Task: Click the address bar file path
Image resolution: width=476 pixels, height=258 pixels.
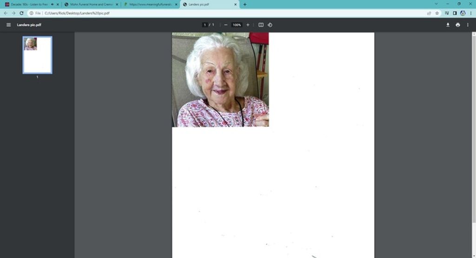Action: click(77, 13)
